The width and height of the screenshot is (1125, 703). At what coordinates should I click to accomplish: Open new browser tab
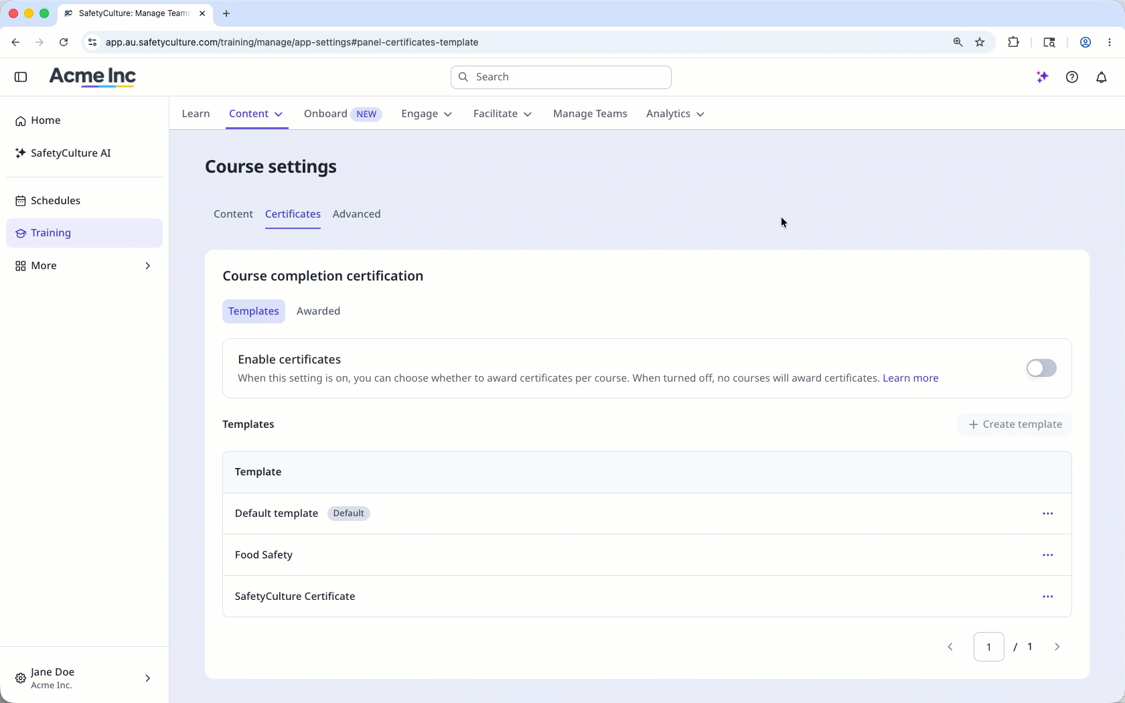[x=226, y=13]
